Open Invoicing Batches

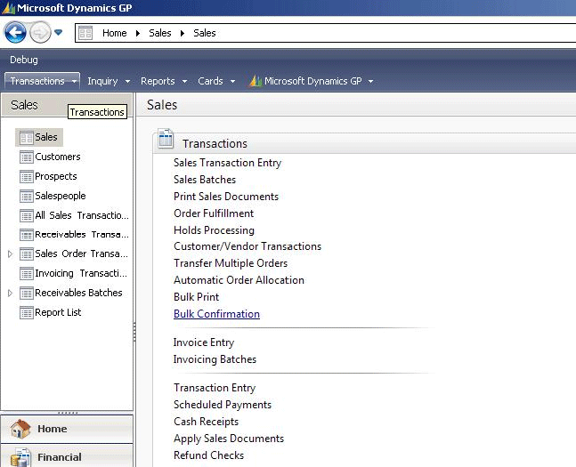point(215,359)
